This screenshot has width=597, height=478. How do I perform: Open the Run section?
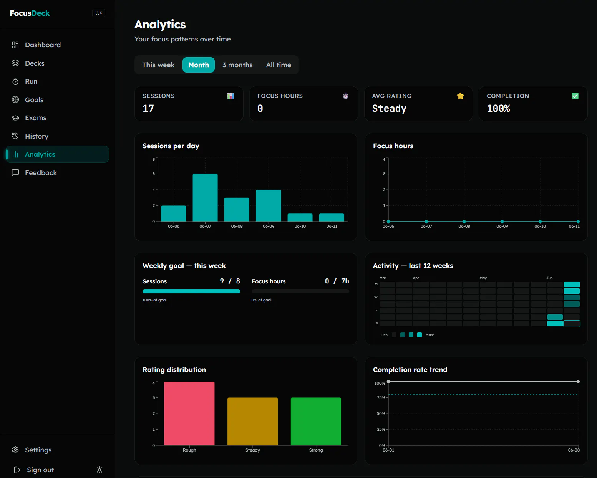(58, 81)
